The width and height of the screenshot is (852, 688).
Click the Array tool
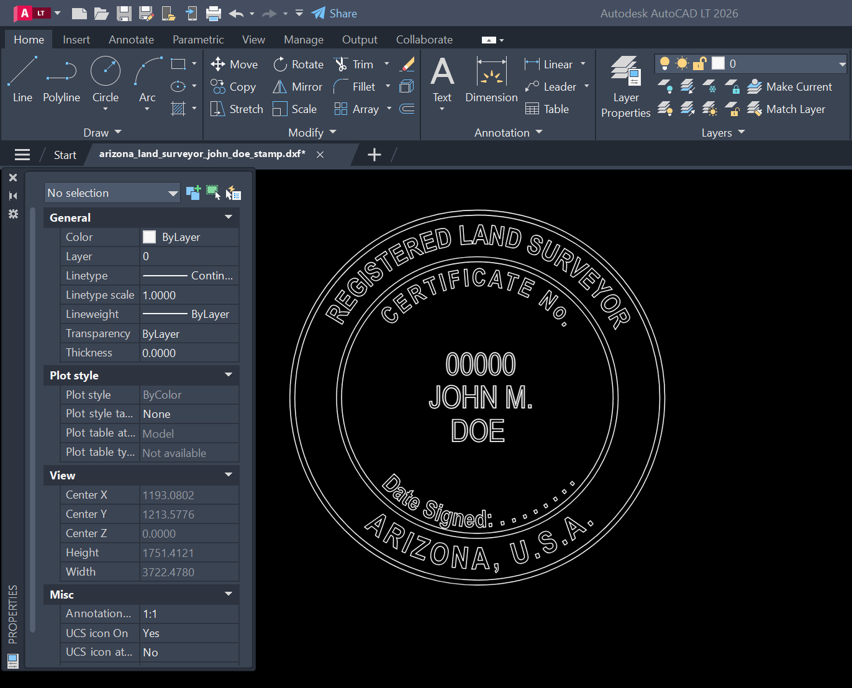coord(356,109)
